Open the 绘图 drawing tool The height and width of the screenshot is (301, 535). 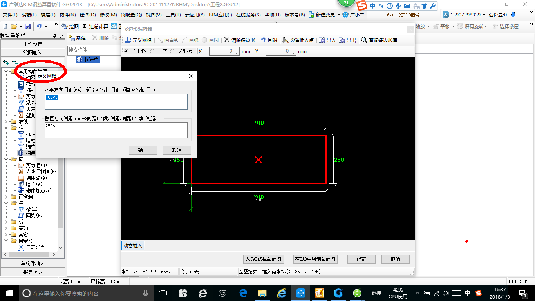(70, 26)
